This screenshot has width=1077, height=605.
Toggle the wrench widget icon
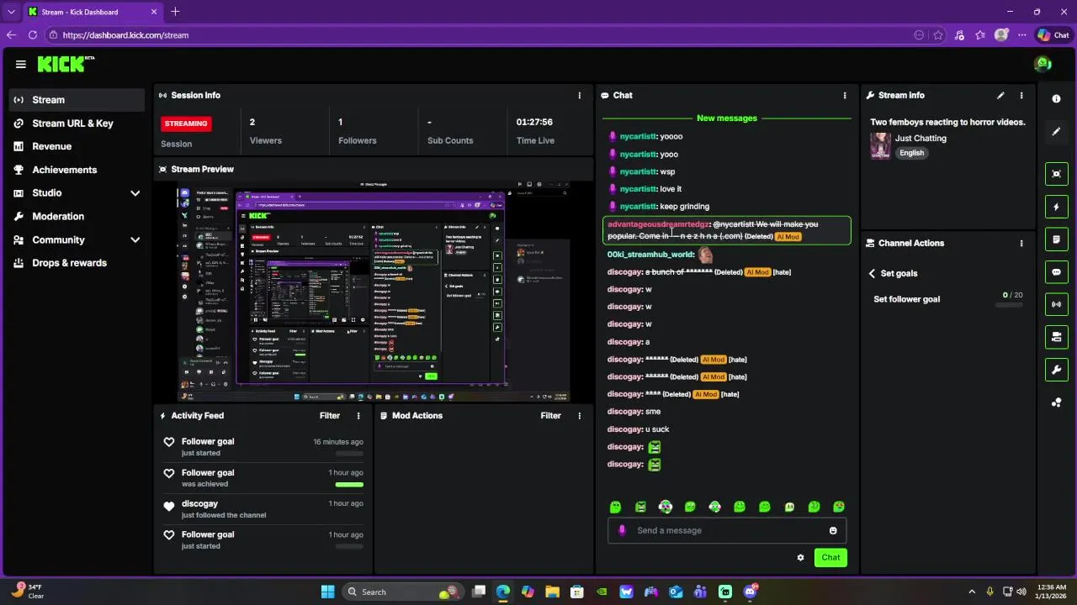1057,370
